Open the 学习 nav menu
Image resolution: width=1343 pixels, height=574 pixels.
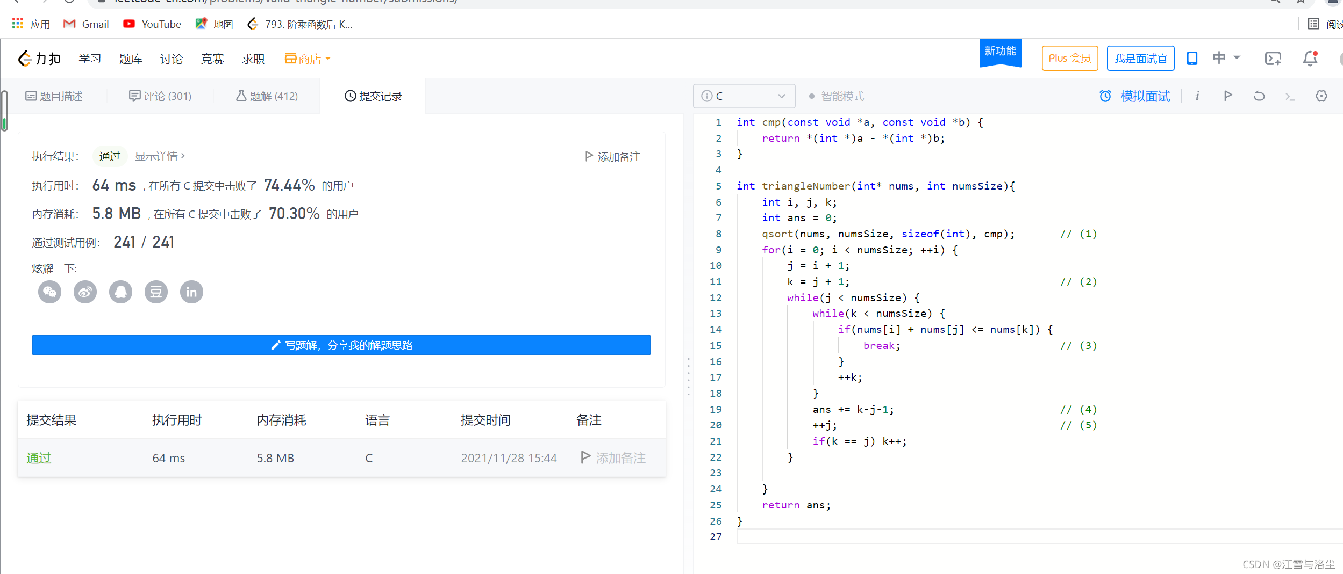(x=90, y=59)
